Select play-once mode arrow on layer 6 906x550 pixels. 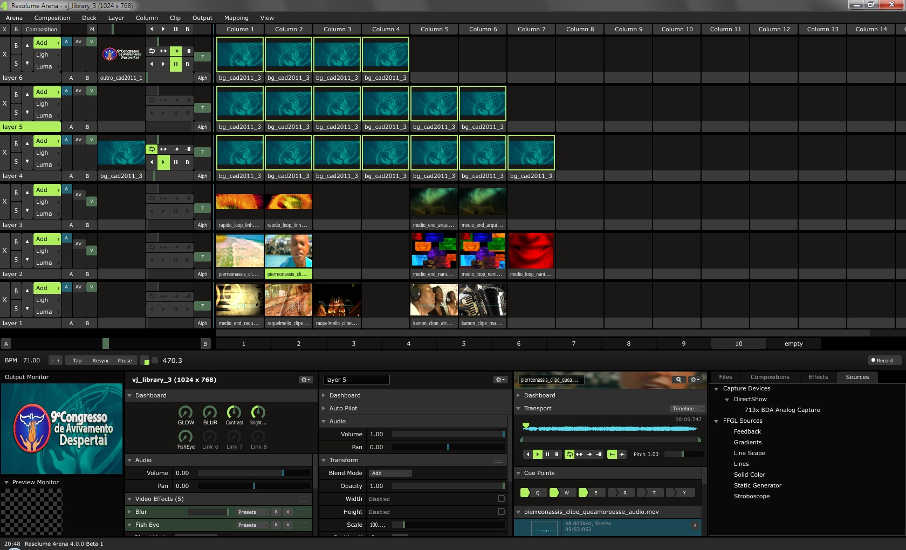coord(176,51)
